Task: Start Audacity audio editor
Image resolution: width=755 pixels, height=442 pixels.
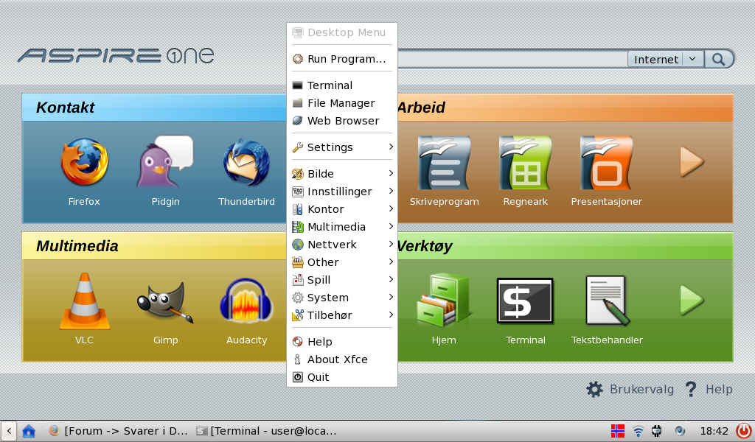Action: [x=246, y=301]
